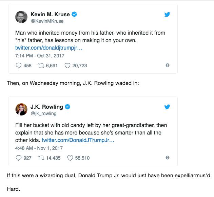Image resolution: width=214 pixels, height=197 pixels.
Task: Open the info icon on Kruse's tweet
Action: [x=168, y=65]
